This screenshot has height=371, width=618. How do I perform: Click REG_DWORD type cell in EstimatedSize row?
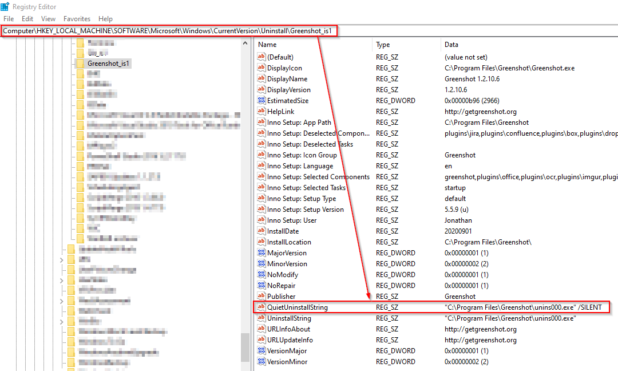[x=395, y=101]
